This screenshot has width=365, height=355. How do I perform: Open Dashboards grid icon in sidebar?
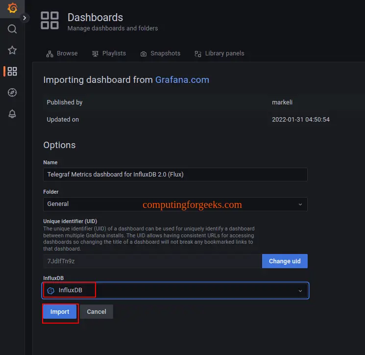12,71
